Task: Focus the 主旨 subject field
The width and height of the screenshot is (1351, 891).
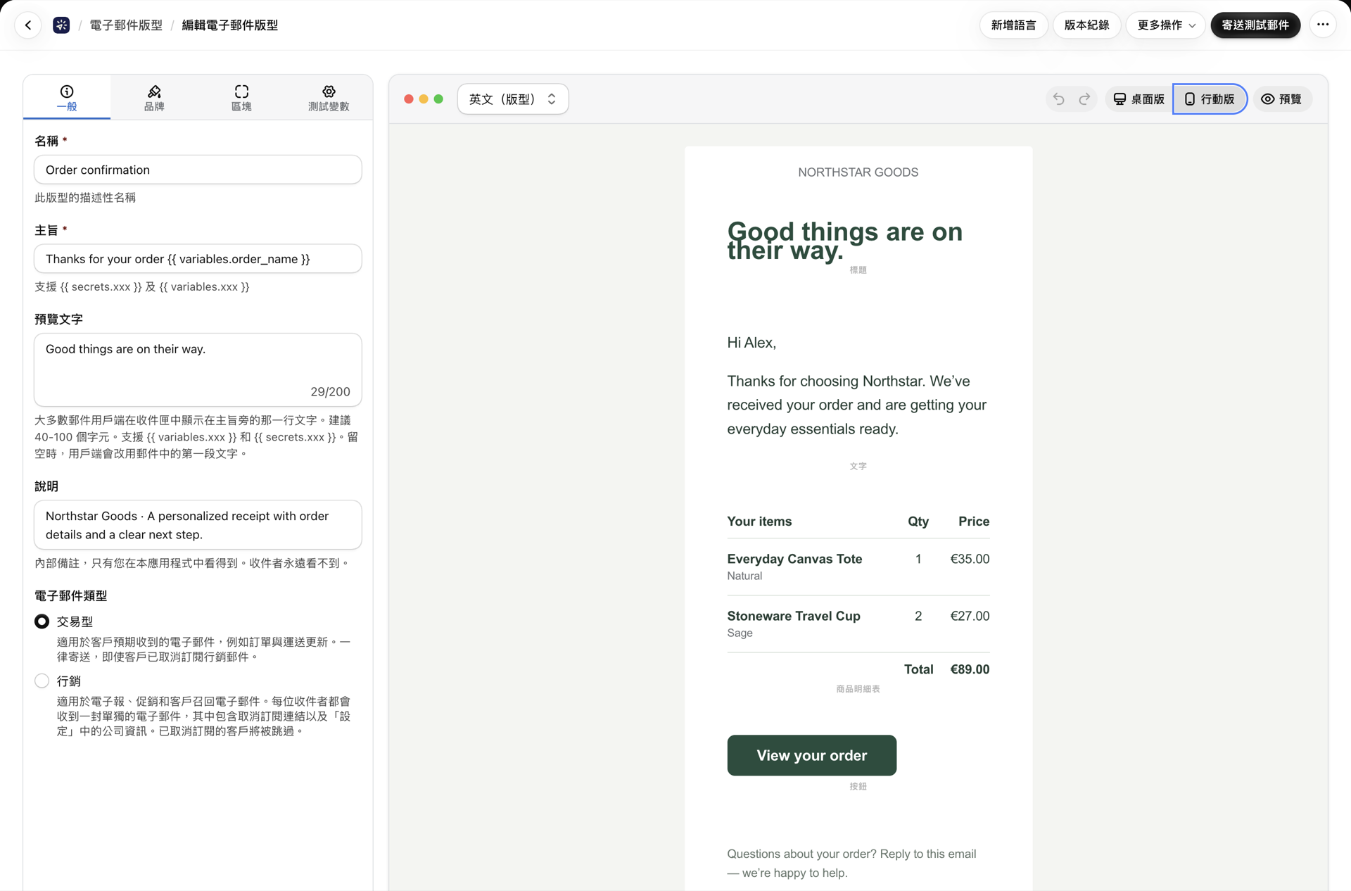Action: (198, 259)
